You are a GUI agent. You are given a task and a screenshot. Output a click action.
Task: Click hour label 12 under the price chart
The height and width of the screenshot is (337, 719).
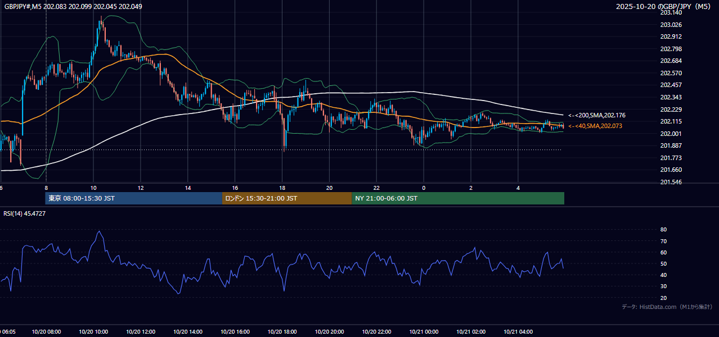point(141,188)
